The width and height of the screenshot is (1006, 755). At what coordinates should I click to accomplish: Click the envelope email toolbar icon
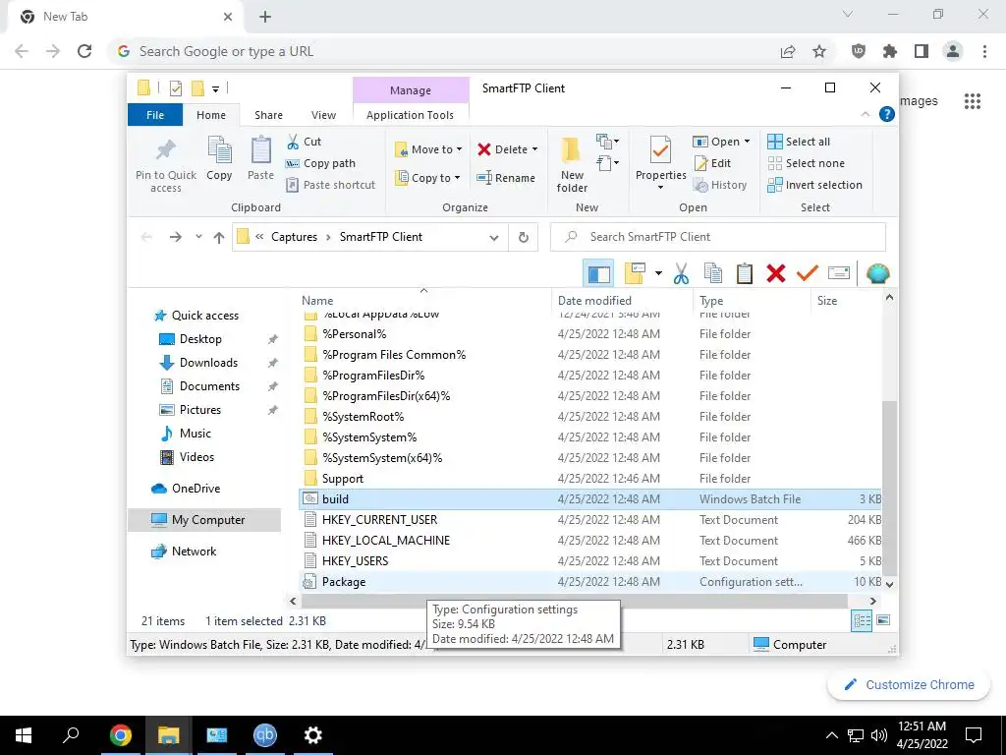[839, 274]
